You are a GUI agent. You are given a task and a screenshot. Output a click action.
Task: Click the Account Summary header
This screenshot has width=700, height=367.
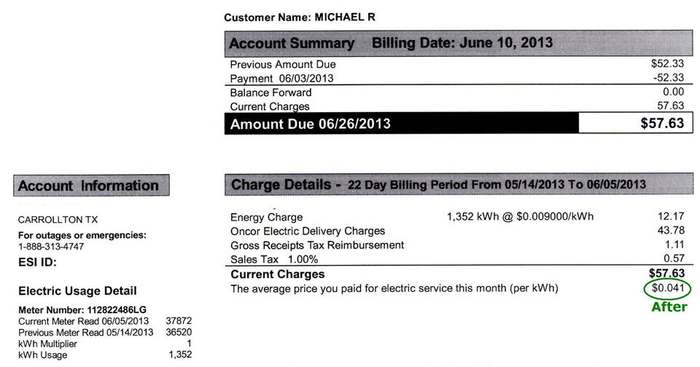point(459,43)
